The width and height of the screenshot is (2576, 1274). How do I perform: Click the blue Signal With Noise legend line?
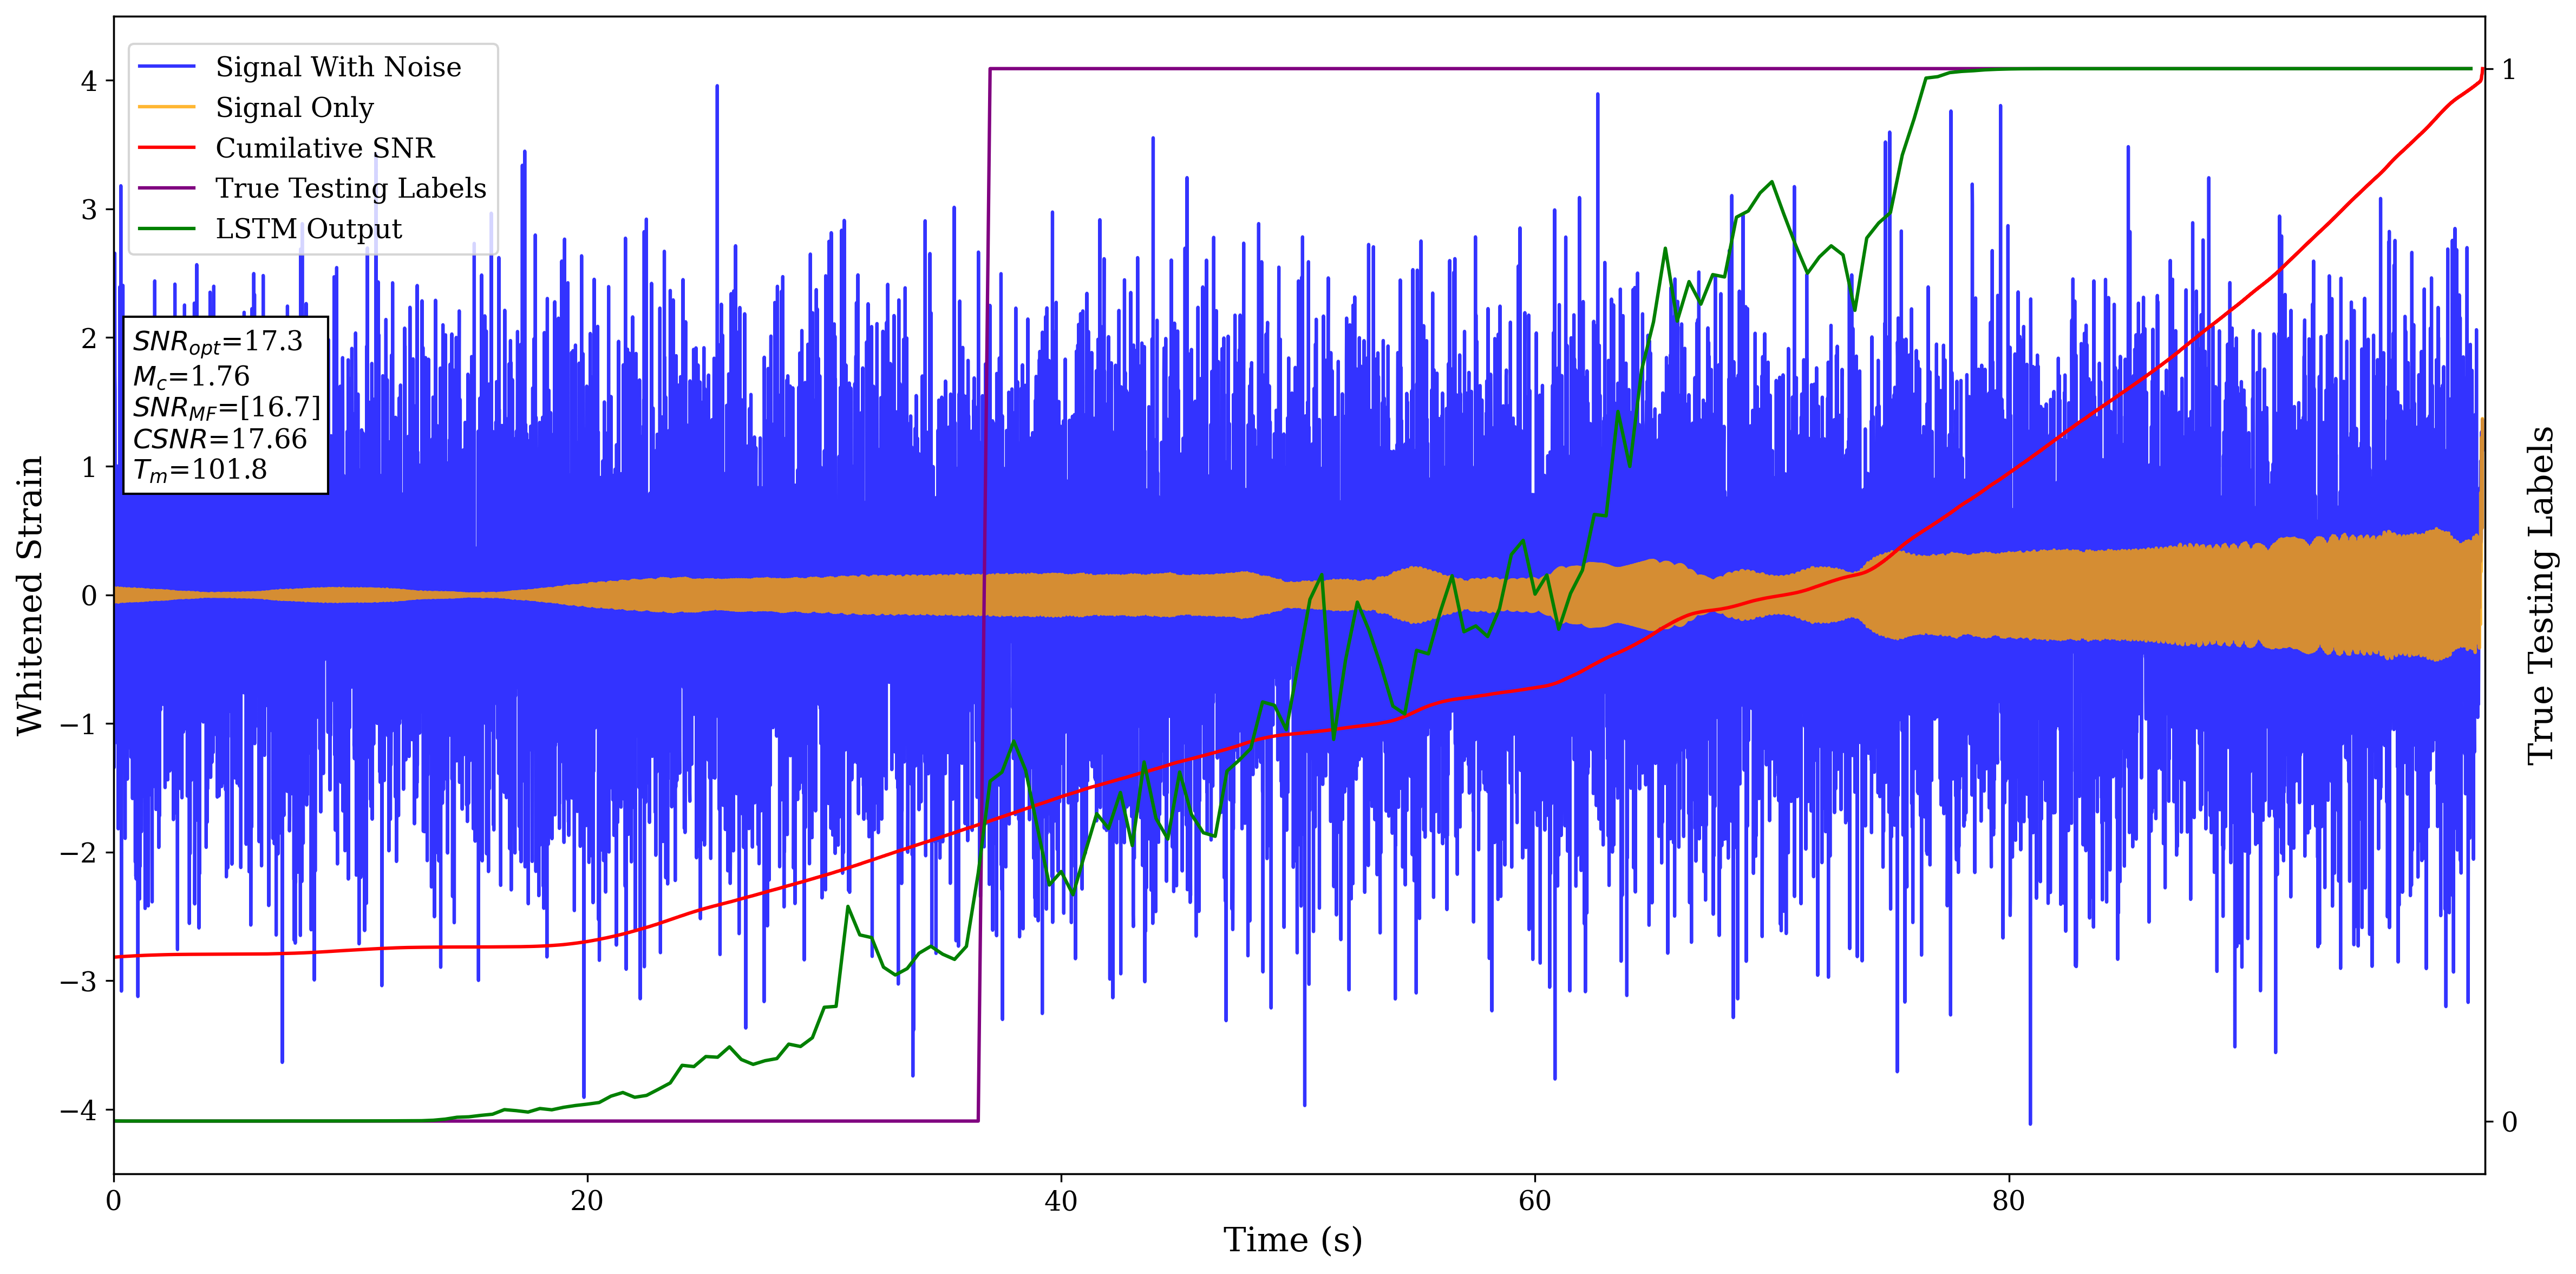point(166,67)
